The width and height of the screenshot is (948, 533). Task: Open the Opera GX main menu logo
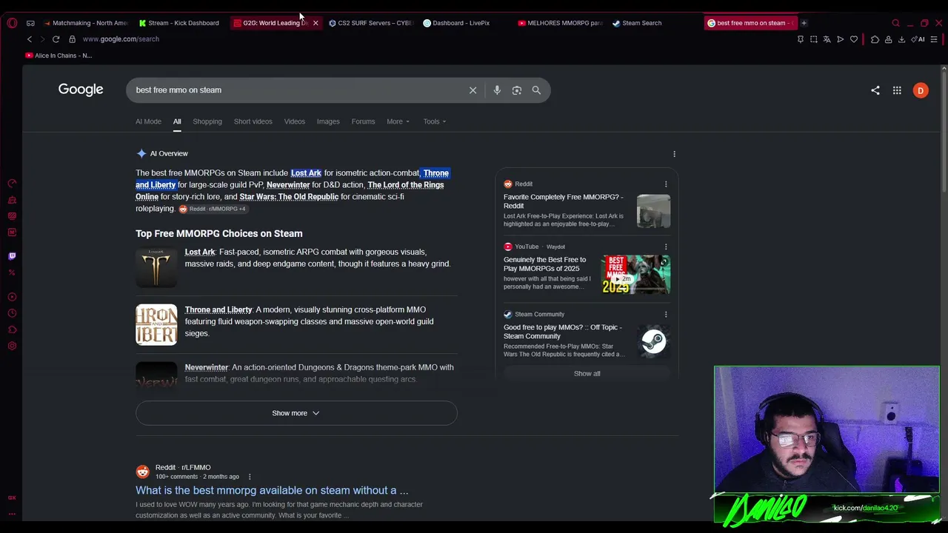tap(12, 23)
